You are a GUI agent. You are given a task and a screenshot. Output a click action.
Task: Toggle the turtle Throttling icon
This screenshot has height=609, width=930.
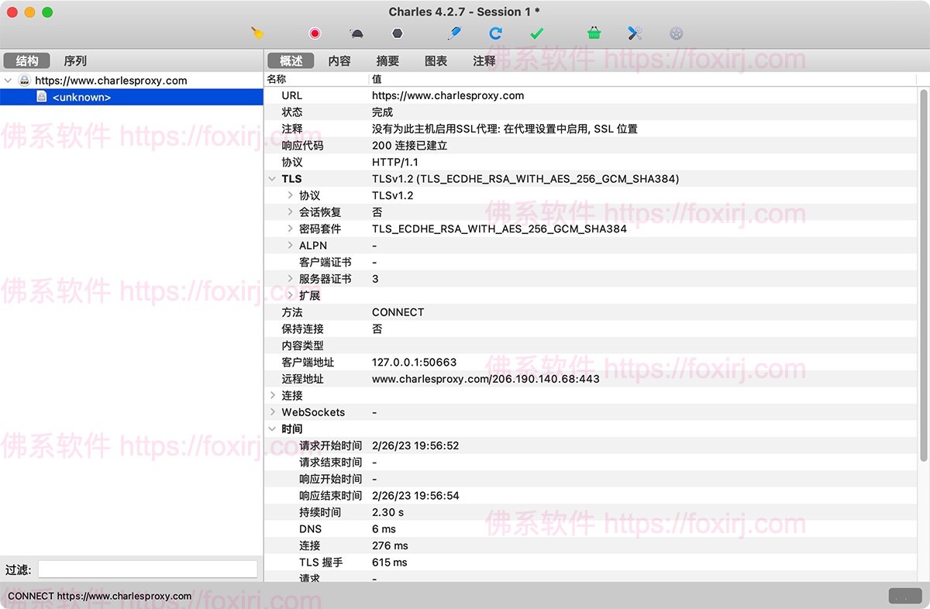[x=356, y=33]
